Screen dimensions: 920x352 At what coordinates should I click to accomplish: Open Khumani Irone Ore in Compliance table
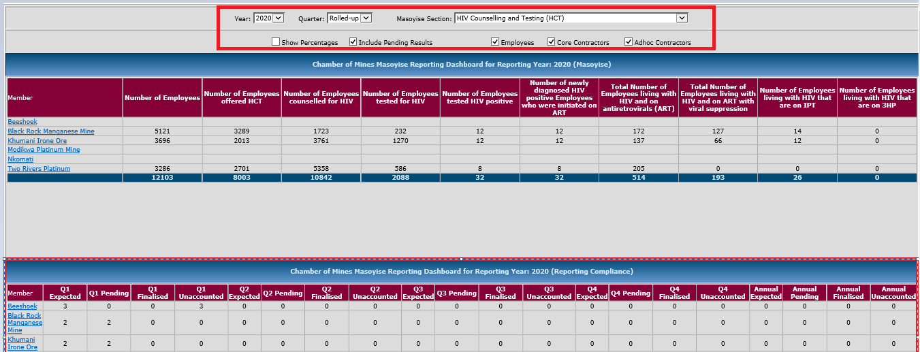(22, 343)
